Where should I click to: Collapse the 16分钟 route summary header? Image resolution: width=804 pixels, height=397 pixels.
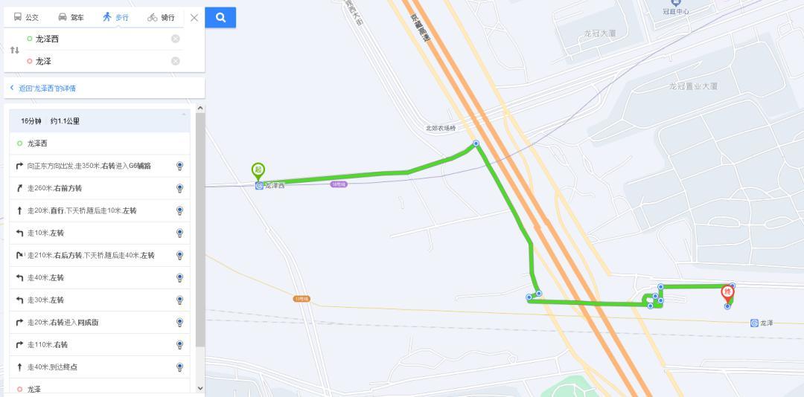point(100,121)
